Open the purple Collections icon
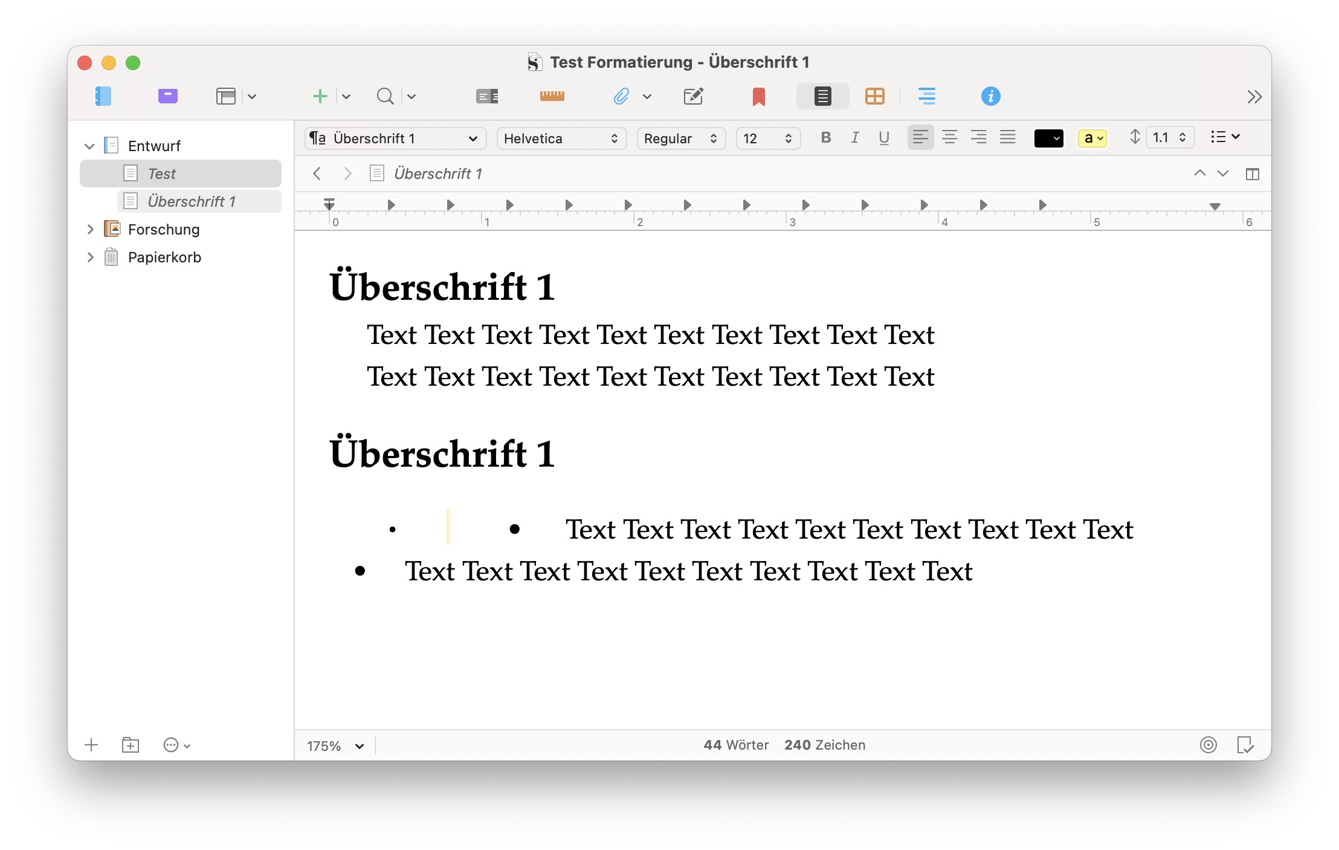1339x850 pixels. [x=168, y=96]
